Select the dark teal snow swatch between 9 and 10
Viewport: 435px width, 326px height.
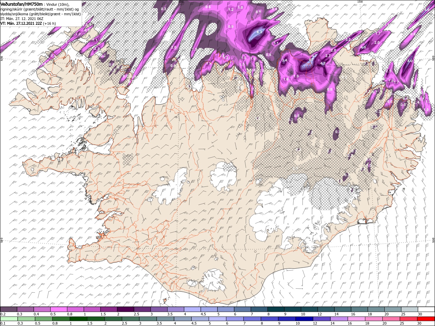[293, 309]
